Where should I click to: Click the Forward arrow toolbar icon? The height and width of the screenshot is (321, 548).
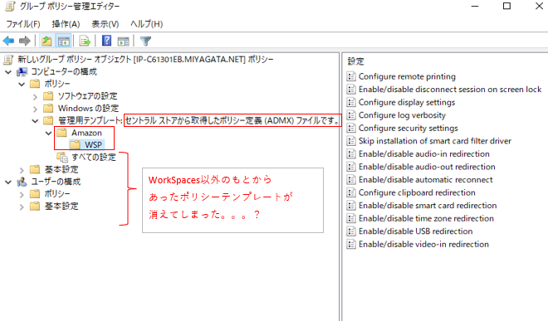tap(24, 41)
